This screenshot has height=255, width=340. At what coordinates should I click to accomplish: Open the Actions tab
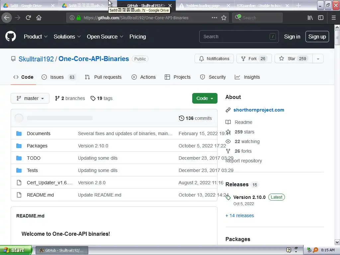143,77
